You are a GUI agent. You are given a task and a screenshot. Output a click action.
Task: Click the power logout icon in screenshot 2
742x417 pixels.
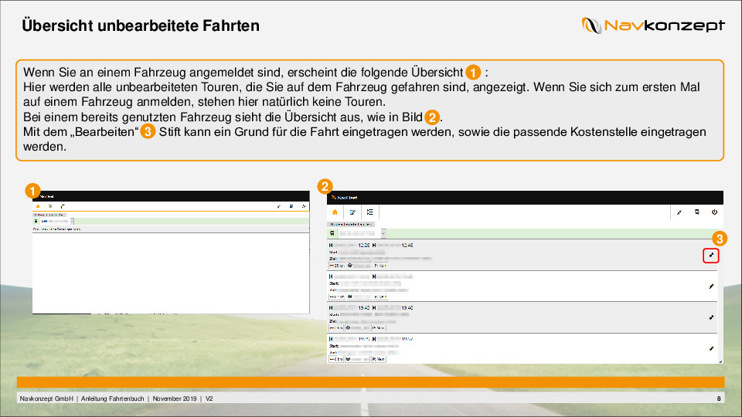(714, 212)
